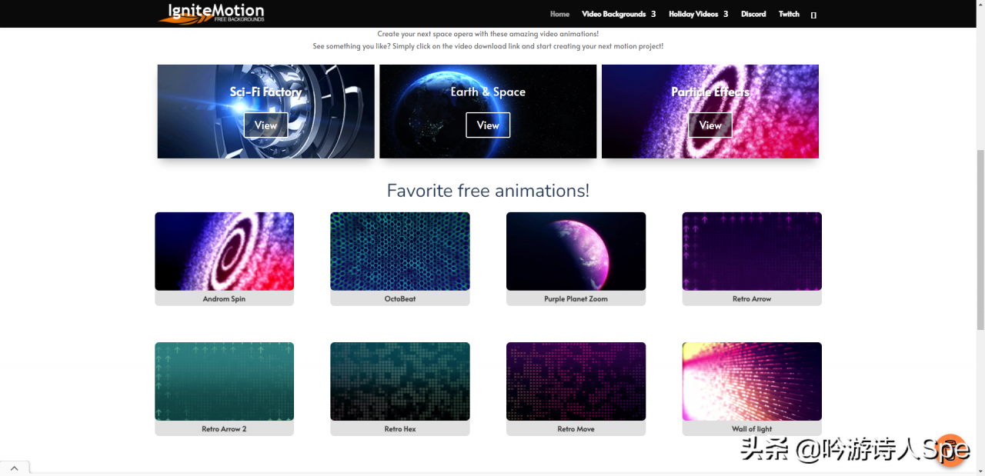Go to the Home menu item

(x=559, y=14)
